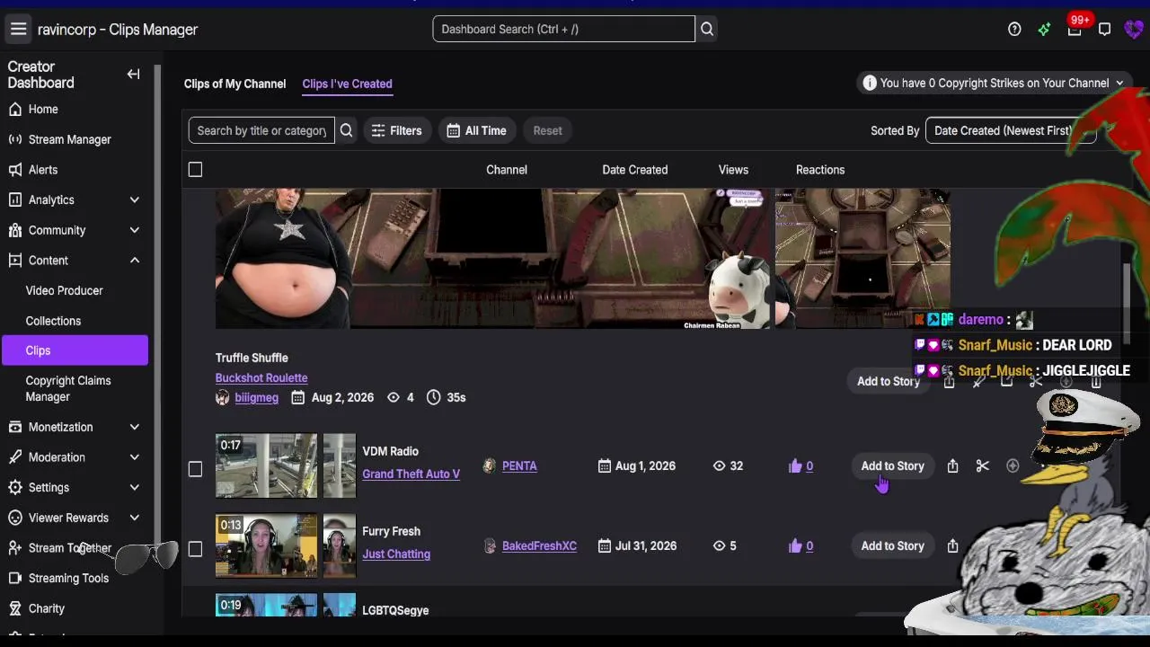The height and width of the screenshot is (647, 1150).
Task: Click the Charity sidebar icon
Action: 14,608
